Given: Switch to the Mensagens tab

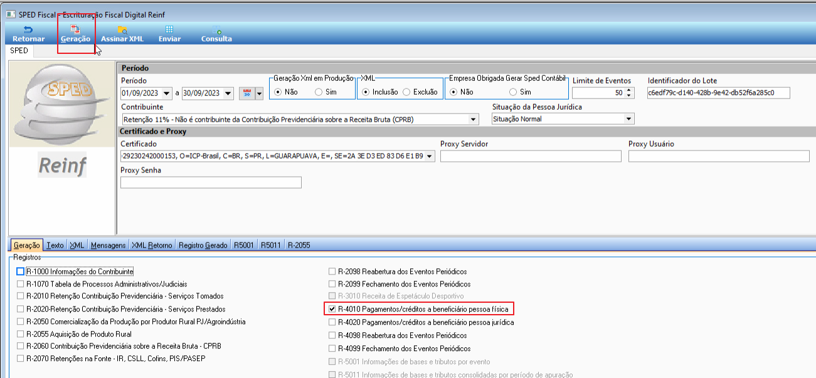Looking at the screenshot, I should (x=108, y=245).
